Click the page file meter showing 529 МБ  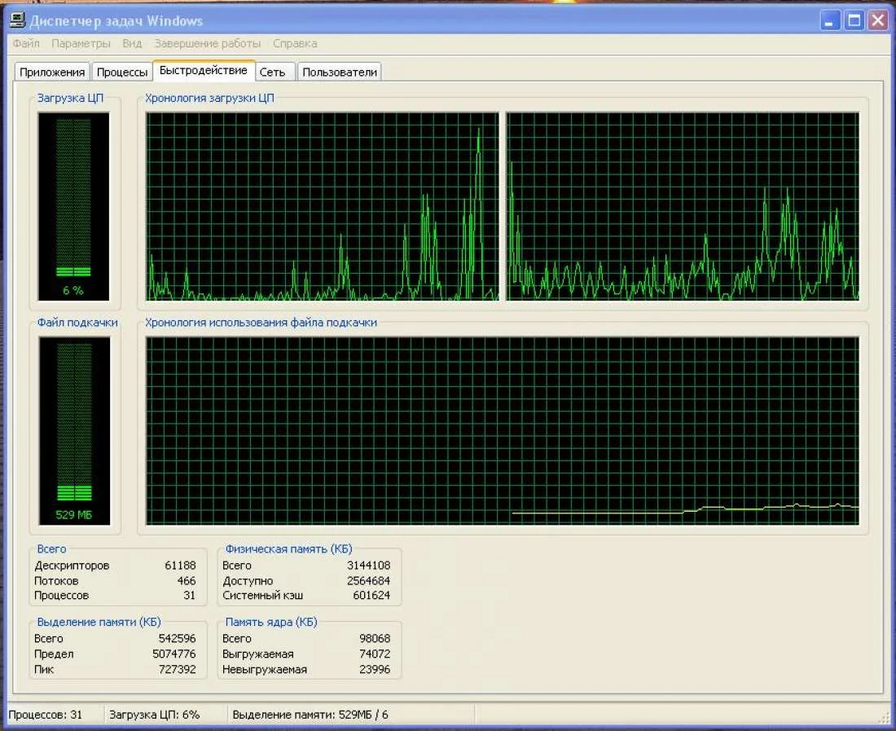(73, 430)
